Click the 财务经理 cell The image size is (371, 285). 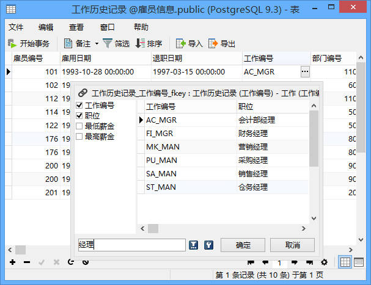pos(273,134)
